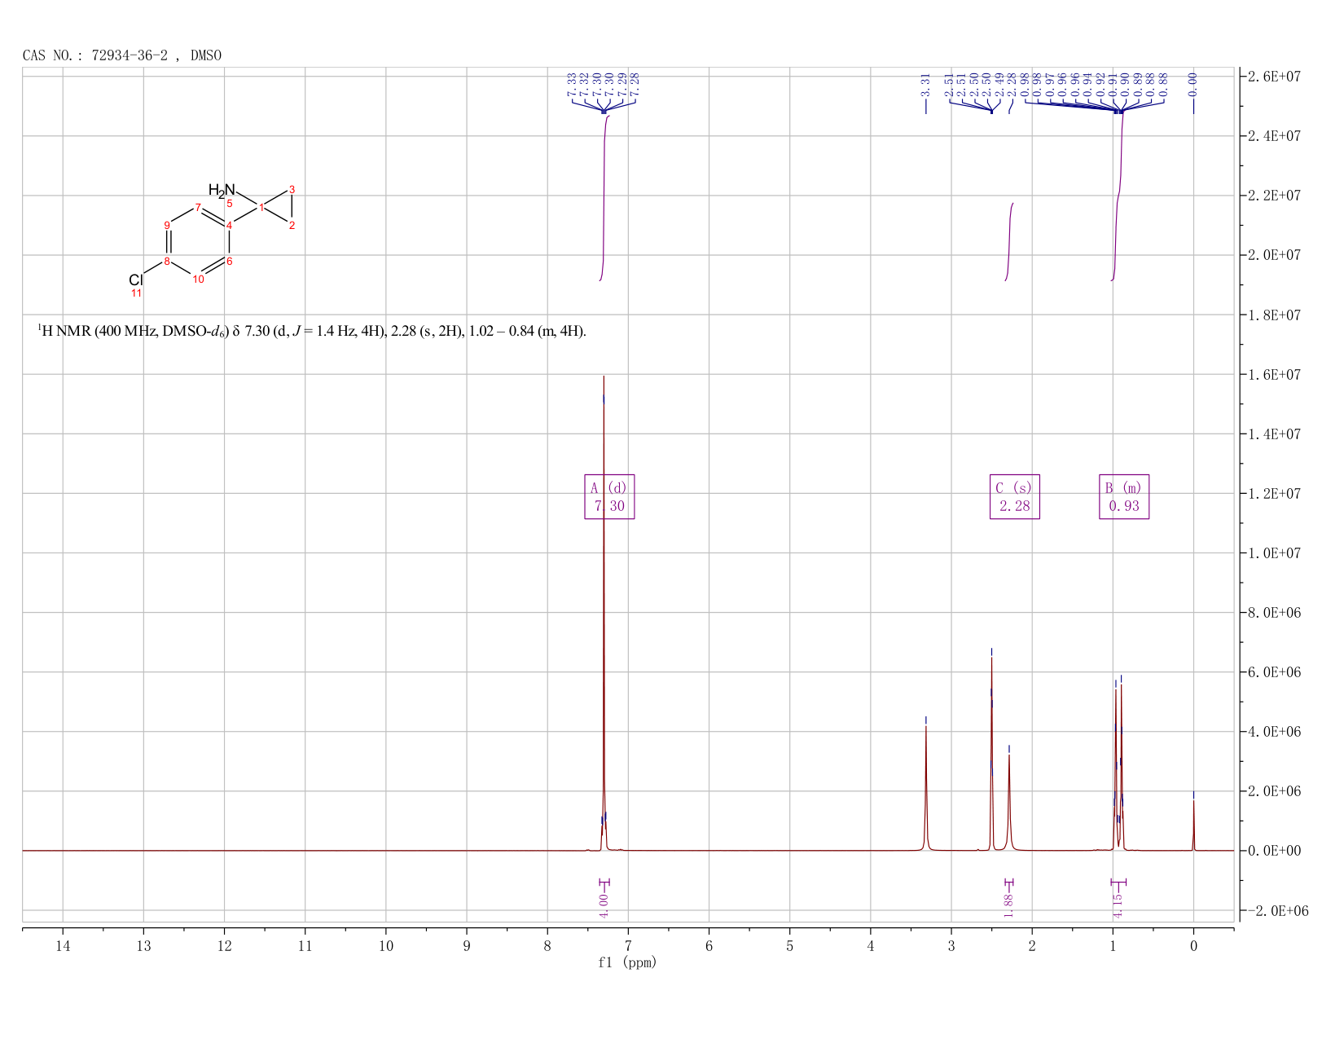Click the H2N group in the structure drawing
This screenshot has height=1039, width=1344.
tap(222, 191)
